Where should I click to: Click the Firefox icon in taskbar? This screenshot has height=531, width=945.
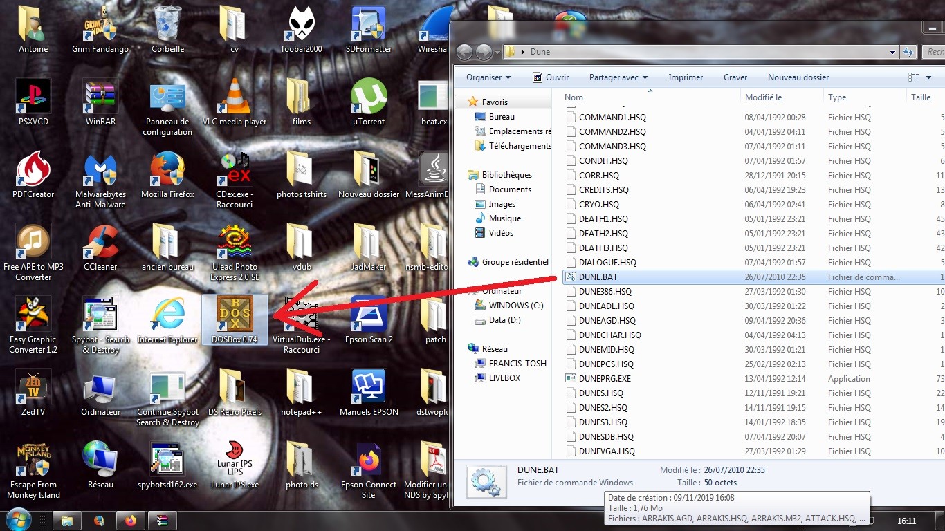131,520
